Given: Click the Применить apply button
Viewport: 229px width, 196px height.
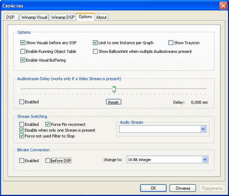Looking at the screenshot, I should click(x=212, y=188).
